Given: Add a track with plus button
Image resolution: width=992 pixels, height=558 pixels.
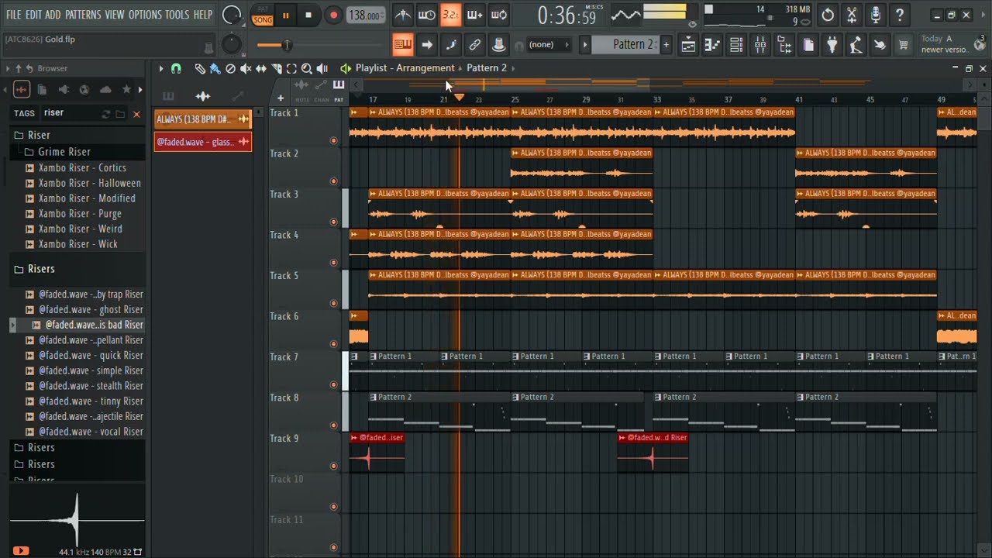Looking at the screenshot, I should pos(281,98).
